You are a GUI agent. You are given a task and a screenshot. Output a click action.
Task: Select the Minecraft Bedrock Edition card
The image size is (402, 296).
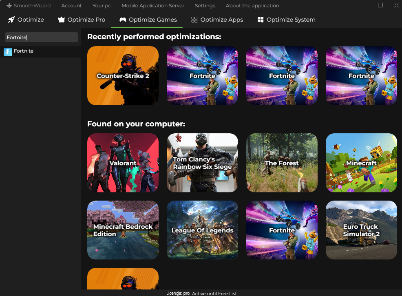click(x=123, y=230)
